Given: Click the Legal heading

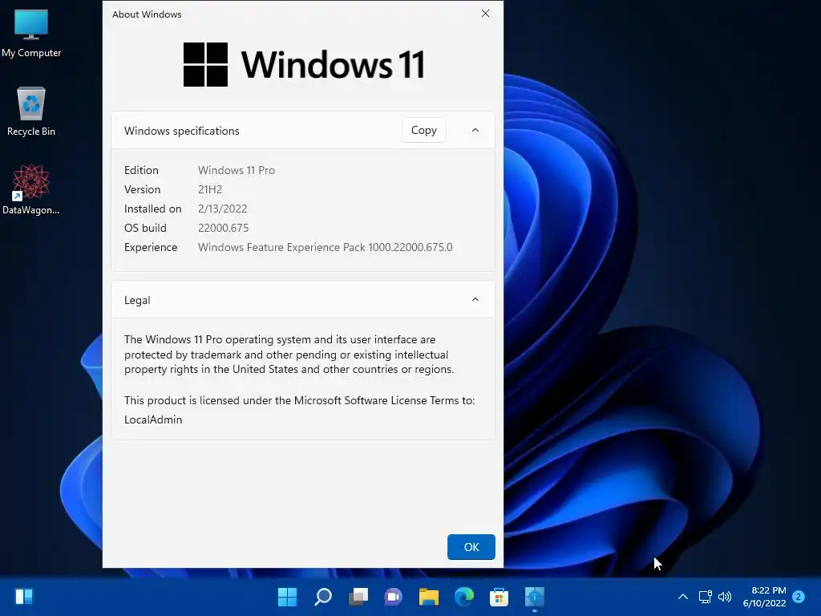Looking at the screenshot, I should (x=137, y=300).
